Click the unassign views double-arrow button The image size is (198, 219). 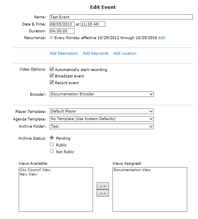click(x=103, y=193)
